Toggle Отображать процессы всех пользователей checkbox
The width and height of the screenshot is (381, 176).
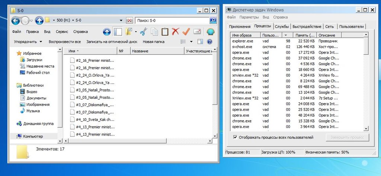pyautogui.click(x=235, y=137)
